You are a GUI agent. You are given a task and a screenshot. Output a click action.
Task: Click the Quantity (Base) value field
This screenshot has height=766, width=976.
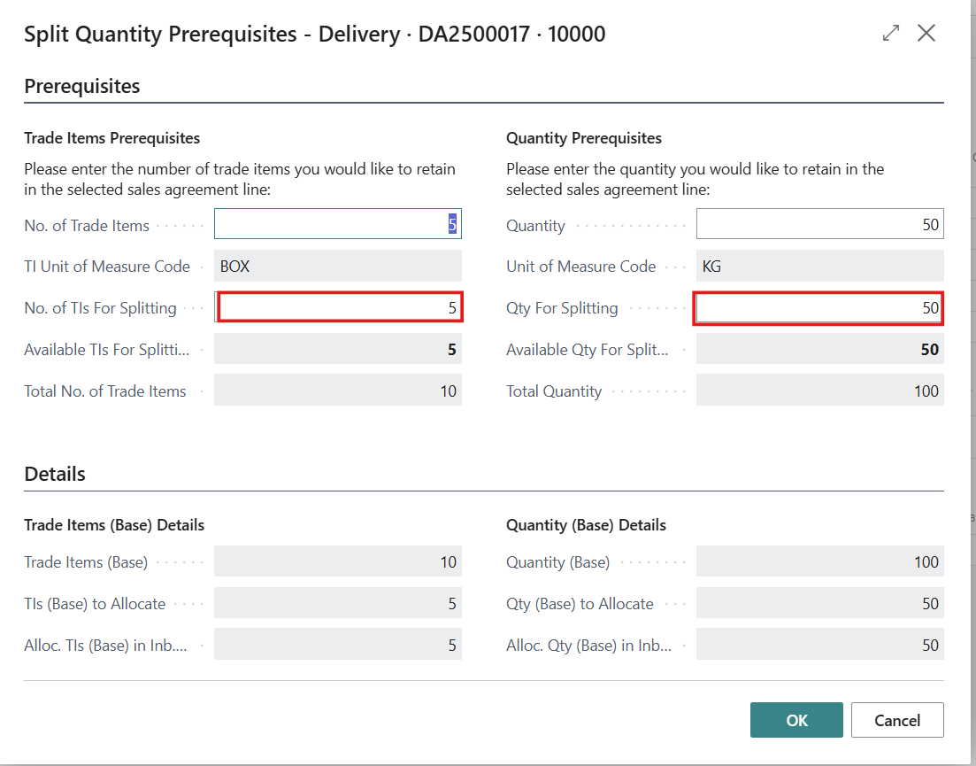coord(818,562)
